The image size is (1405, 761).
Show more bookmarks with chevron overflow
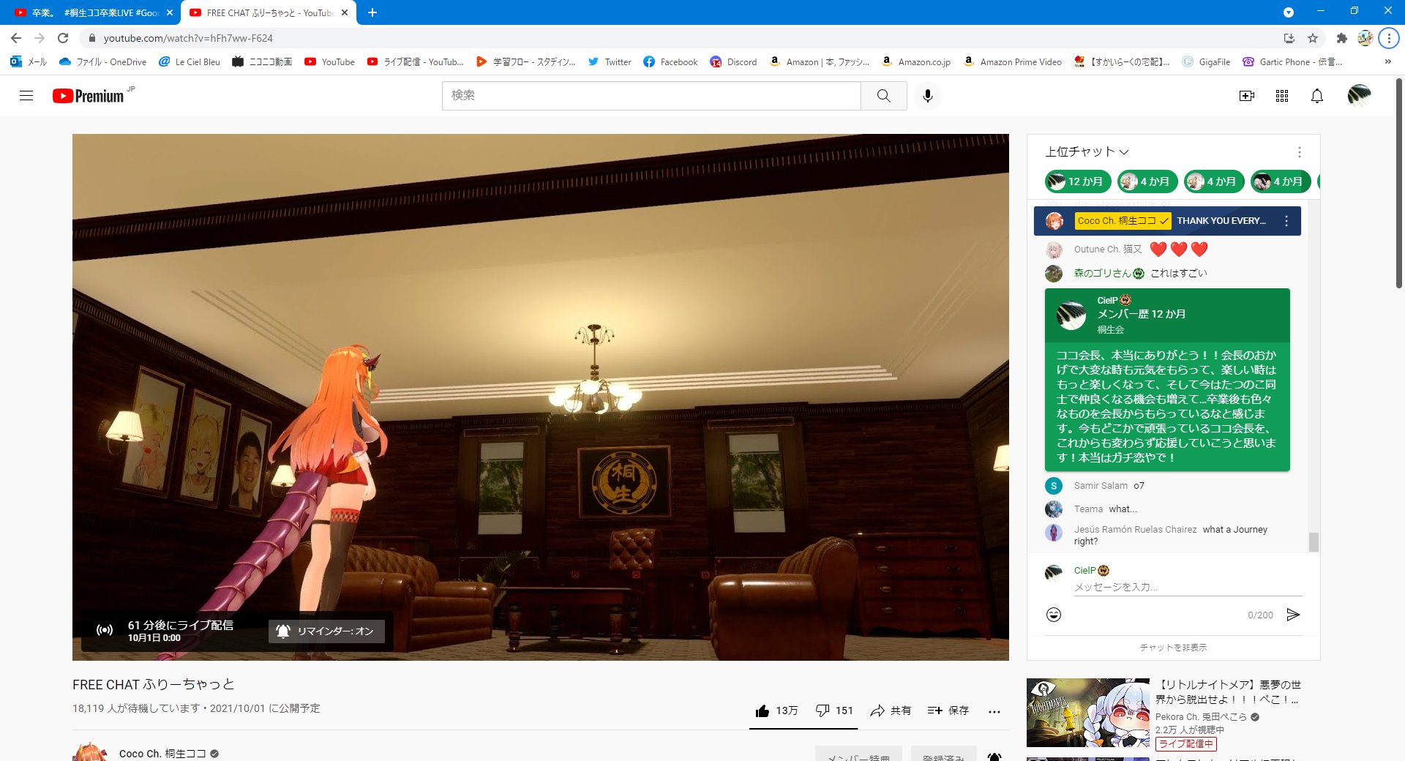coord(1387,62)
